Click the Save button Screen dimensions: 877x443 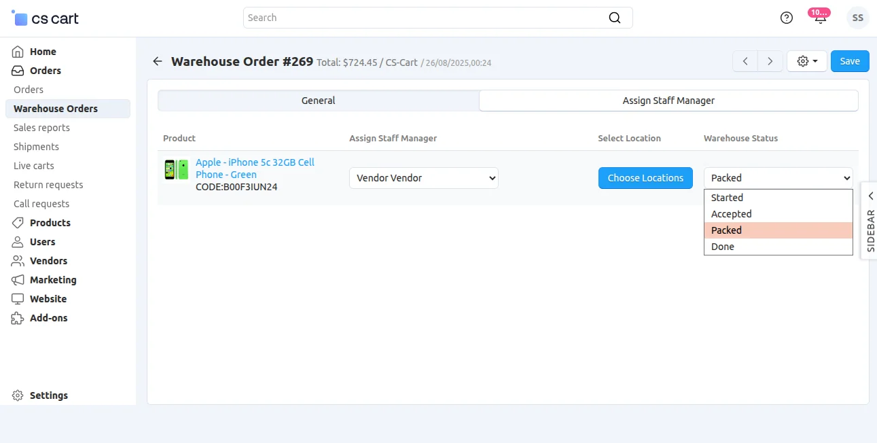tap(850, 61)
